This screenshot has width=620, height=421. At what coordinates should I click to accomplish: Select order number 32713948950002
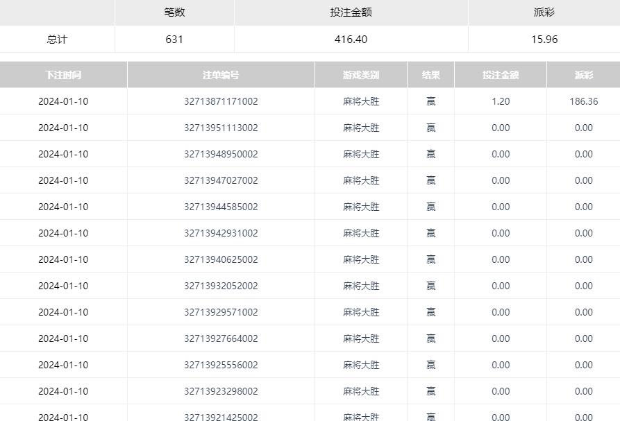click(x=221, y=154)
